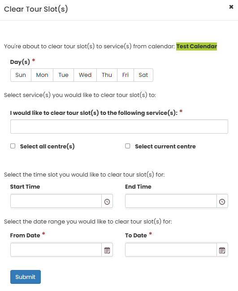The width and height of the screenshot is (238, 291).
Task: Toggle the Sat day button
Action: tap(143, 75)
